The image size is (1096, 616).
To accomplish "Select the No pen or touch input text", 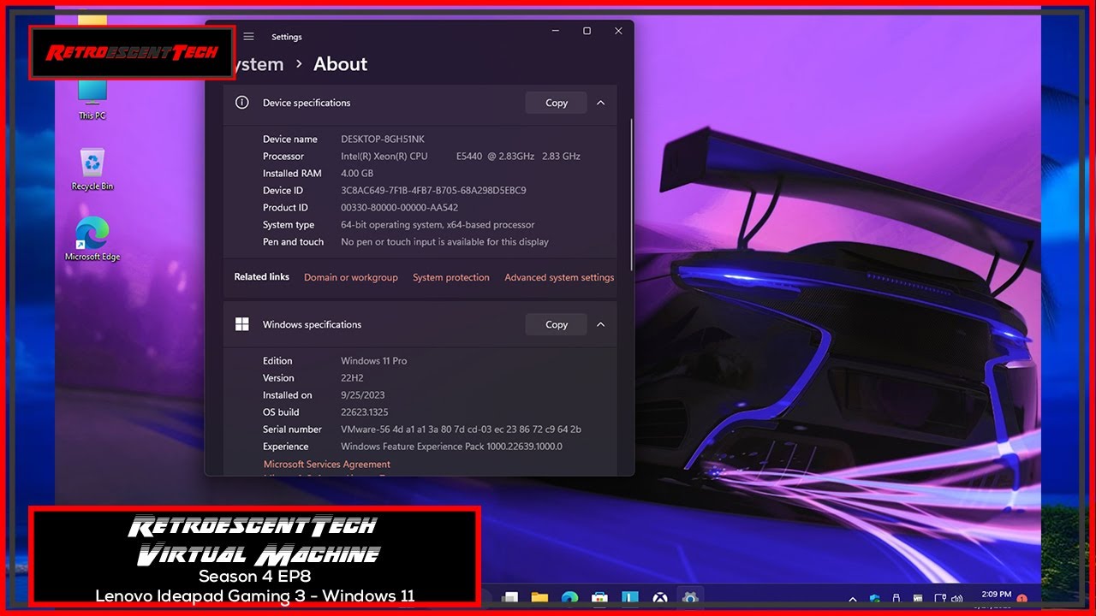I will 444,241.
